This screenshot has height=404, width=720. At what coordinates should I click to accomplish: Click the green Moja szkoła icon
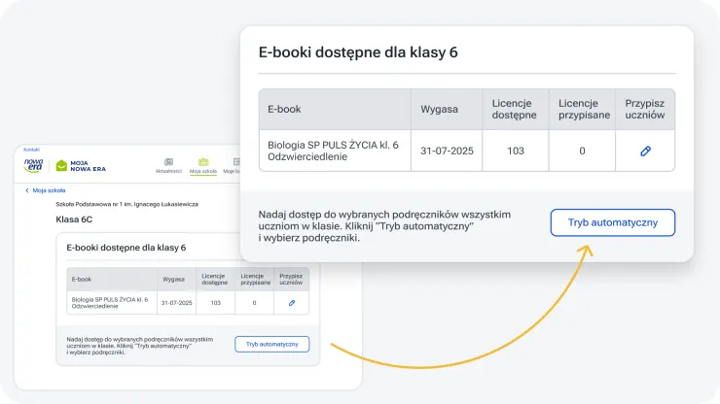click(x=203, y=162)
